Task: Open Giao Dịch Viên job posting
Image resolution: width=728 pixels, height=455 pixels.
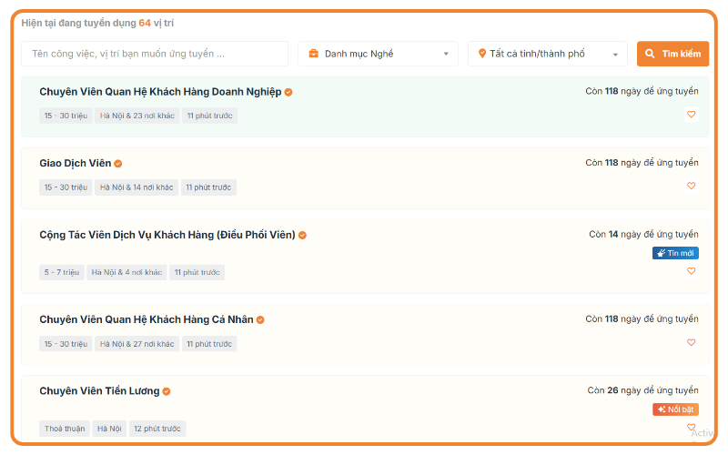Action: click(x=76, y=163)
